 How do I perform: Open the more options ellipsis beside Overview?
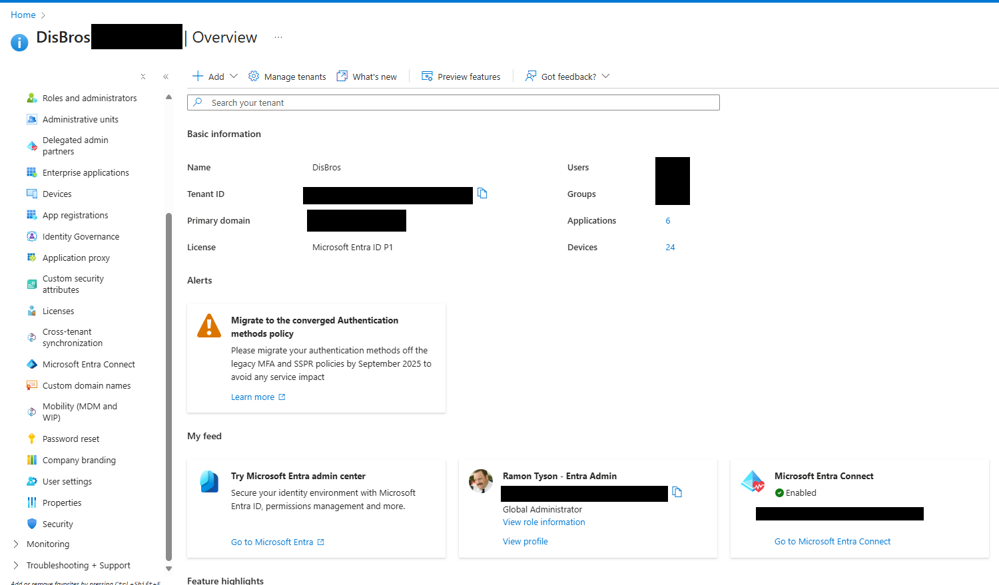coord(278,37)
